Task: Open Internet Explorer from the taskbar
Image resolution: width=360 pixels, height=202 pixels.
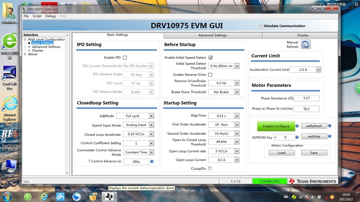Action: click(44, 196)
